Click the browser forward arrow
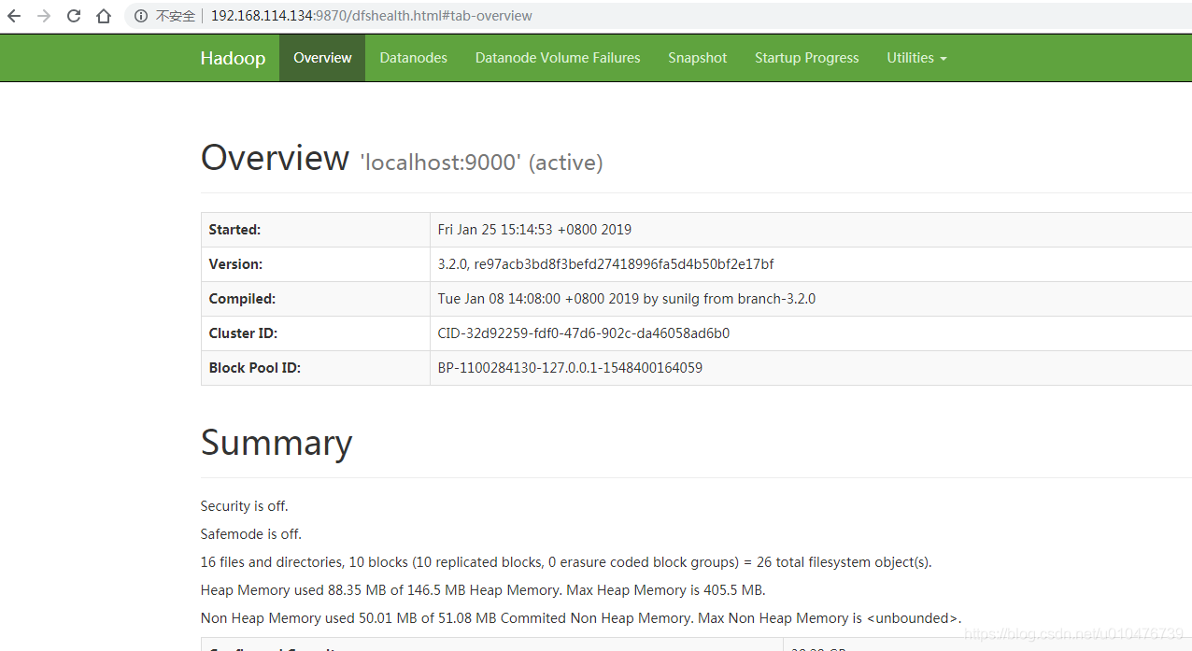Viewport: 1192px width, 651px height. [44, 16]
